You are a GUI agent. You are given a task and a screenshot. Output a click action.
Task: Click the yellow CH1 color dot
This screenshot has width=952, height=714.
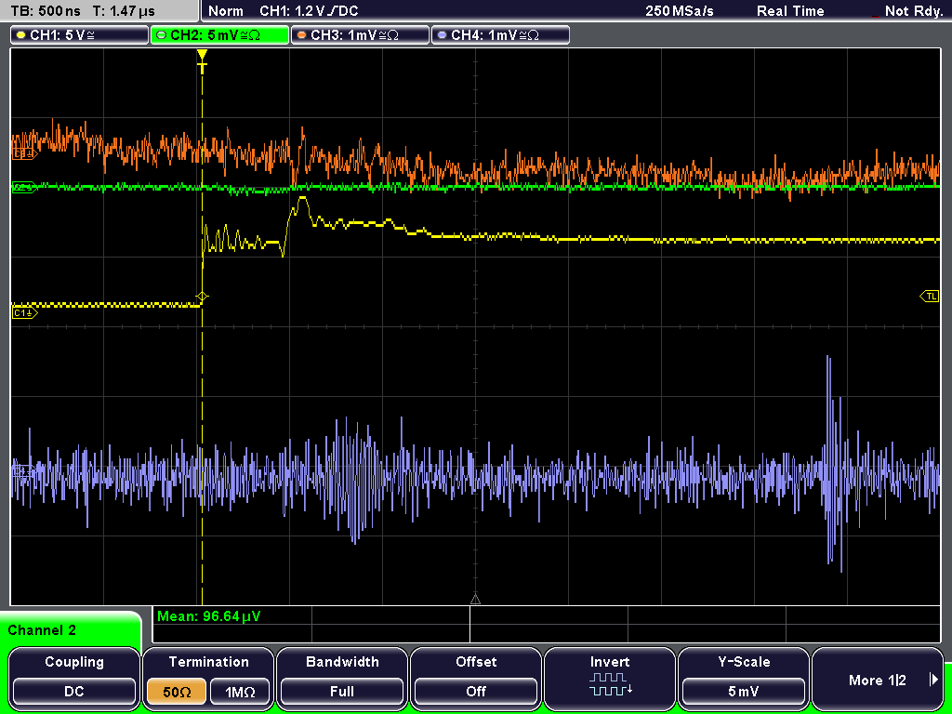pos(20,35)
